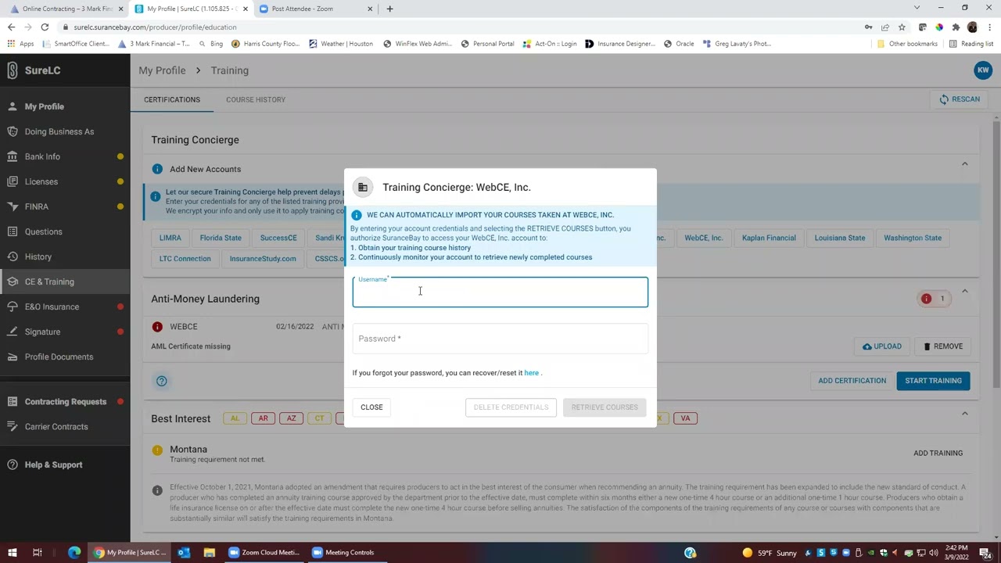Click Add Certification
This screenshot has height=563, width=1001.
852,381
